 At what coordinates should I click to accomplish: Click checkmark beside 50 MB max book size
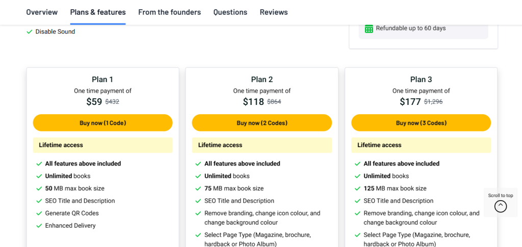pos(39,188)
